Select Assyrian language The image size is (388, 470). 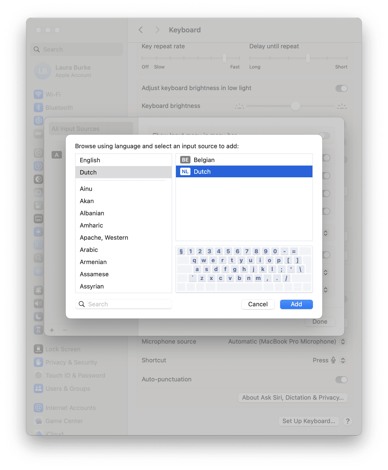[x=123, y=286]
